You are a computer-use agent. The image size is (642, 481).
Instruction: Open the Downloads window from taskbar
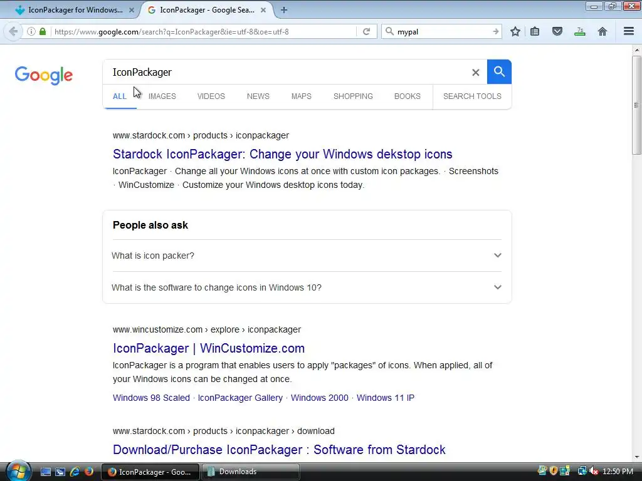coord(251,472)
